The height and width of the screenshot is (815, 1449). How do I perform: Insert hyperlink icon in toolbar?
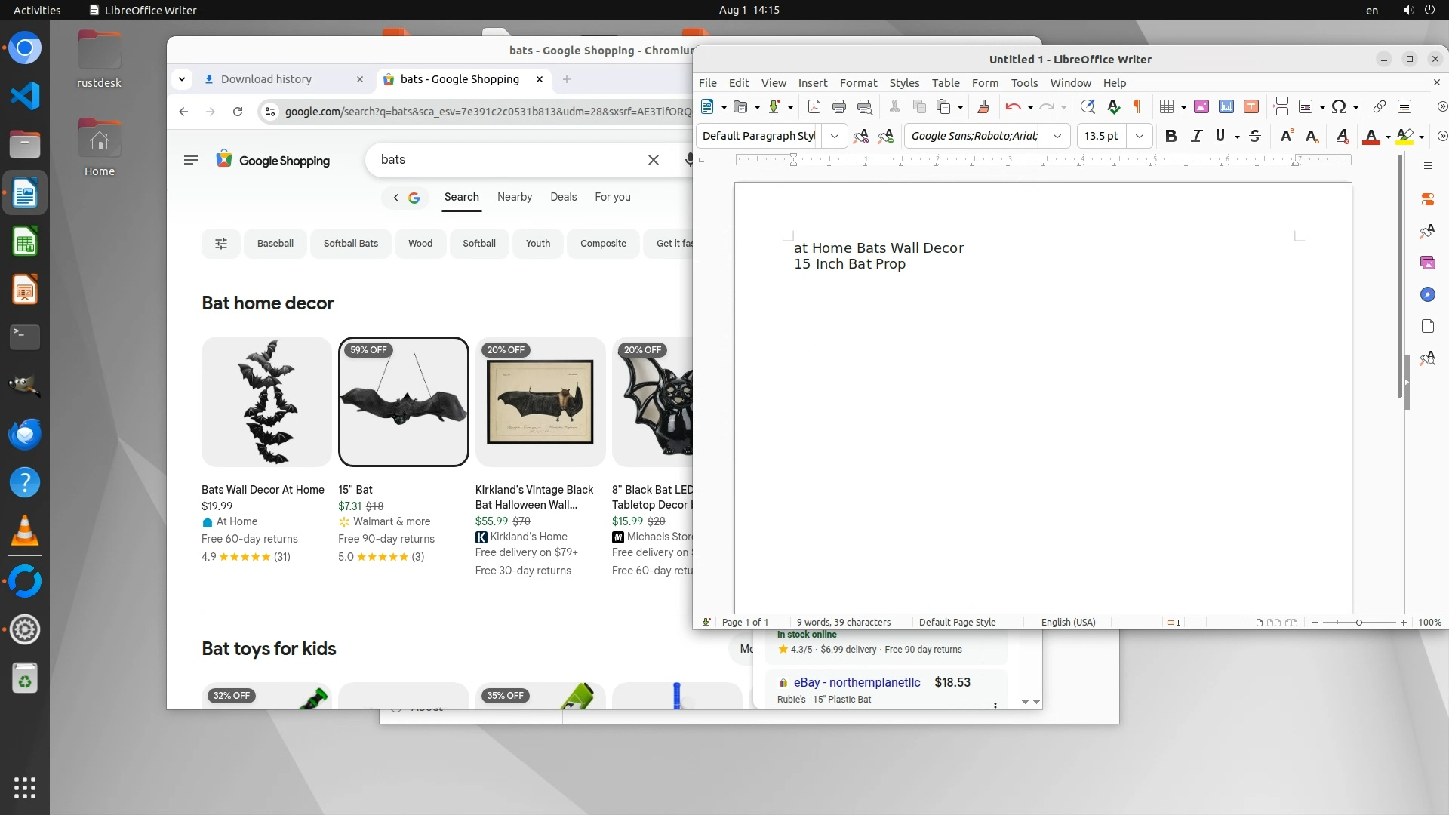pyautogui.click(x=1379, y=107)
